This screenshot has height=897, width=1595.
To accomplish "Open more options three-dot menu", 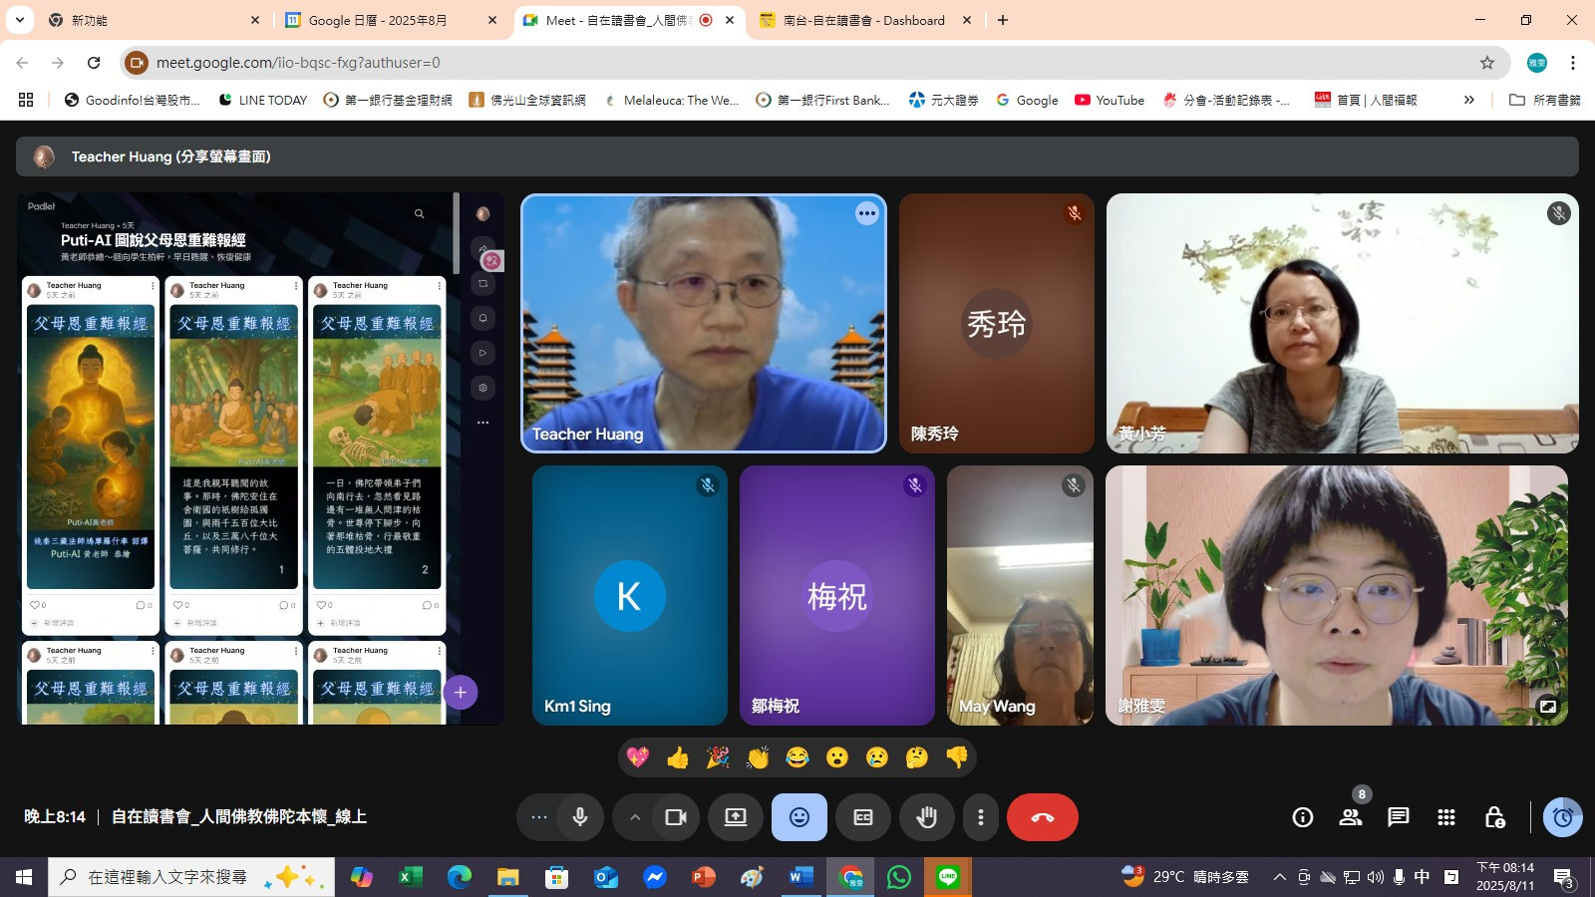I will click(x=981, y=817).
